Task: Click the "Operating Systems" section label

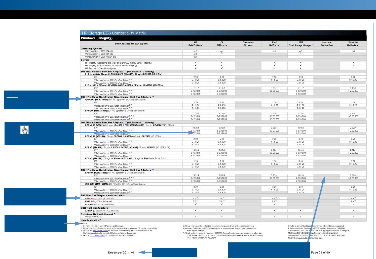Action: pyautogui.click(x=92, y=49)
